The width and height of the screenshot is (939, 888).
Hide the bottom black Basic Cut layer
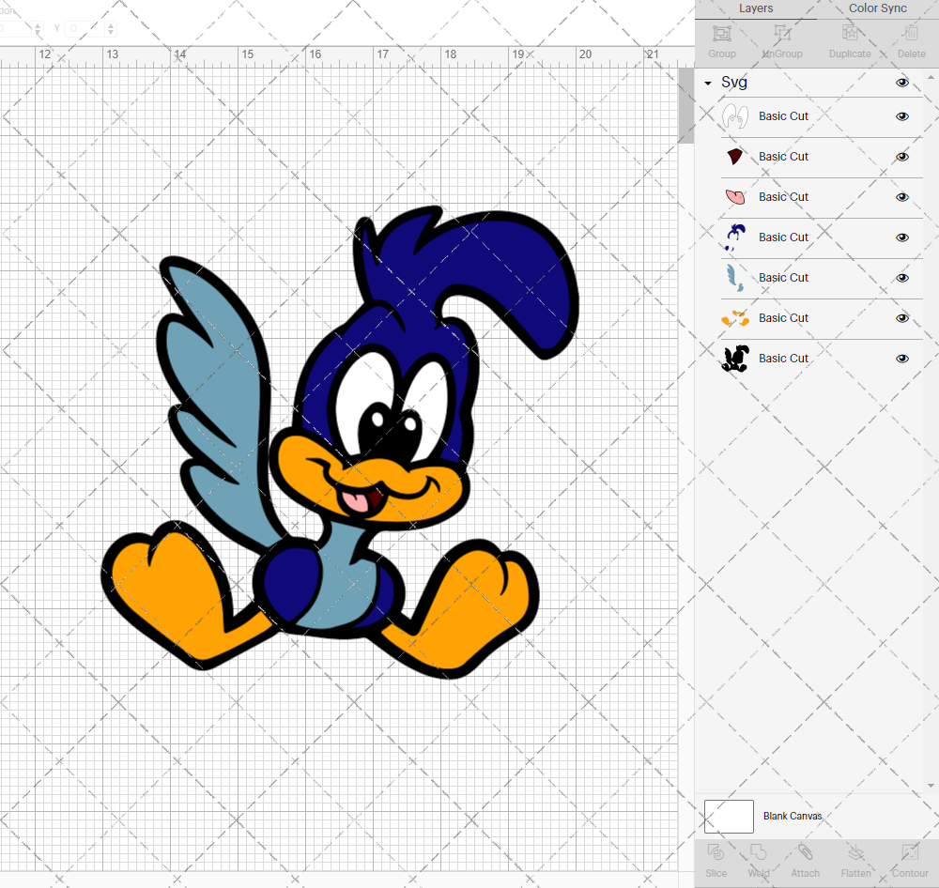[x=902, y=358]
